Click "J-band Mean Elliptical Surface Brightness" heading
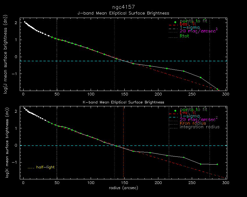247x197 pixels. pos(123,13)
